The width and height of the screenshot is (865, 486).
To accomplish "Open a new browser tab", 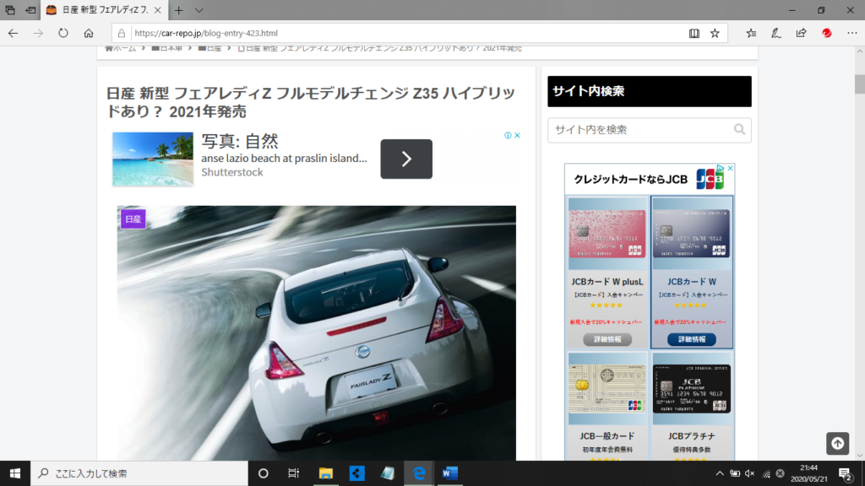I will tap(179, 10).
